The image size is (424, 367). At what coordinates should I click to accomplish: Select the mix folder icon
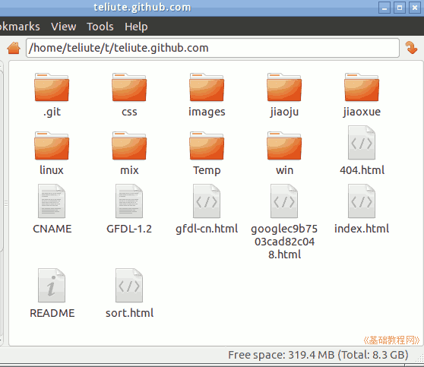(x=129, y=145)
